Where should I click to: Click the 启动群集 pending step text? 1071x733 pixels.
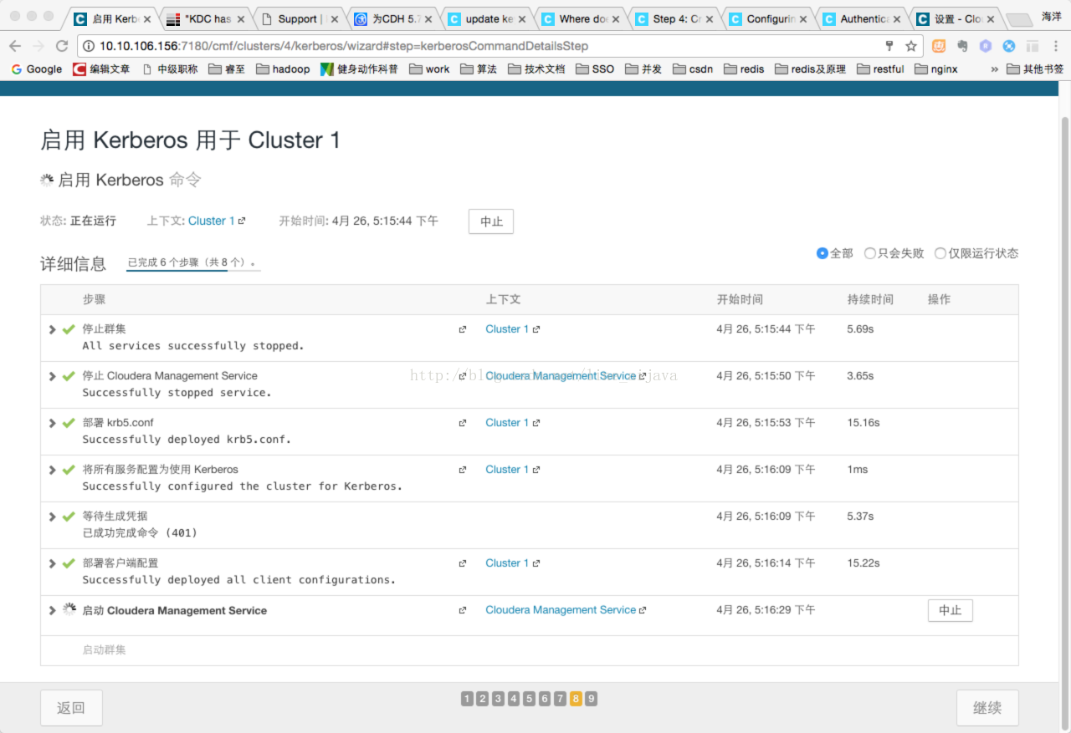(x=104, y=650)
